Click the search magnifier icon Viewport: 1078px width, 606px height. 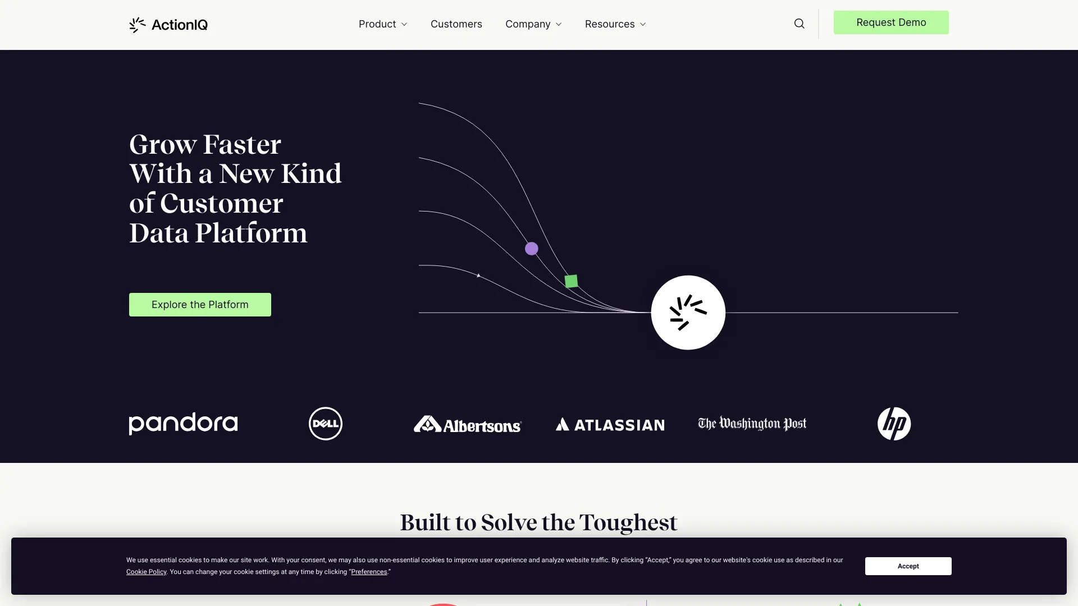pos(799,24)
